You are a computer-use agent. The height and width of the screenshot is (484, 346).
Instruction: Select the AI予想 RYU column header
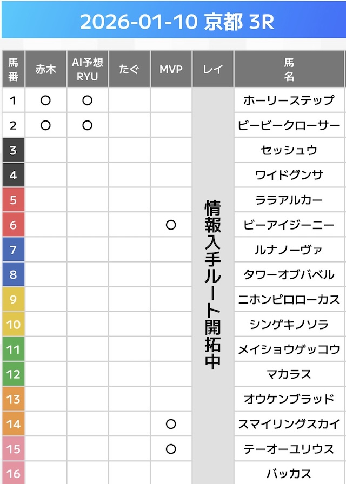pyautogui.click(x=88, y=69)
